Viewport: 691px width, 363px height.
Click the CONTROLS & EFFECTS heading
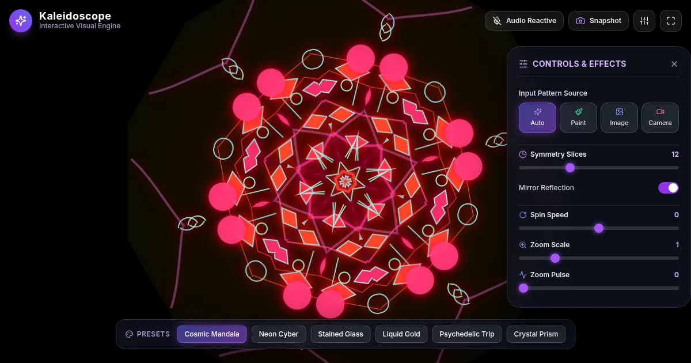[579, 64]
